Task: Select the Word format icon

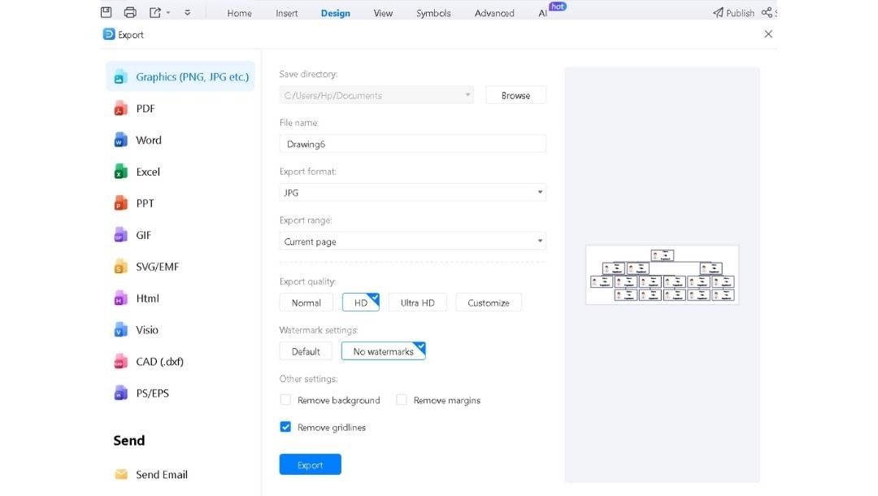Action: click(x=120, y=140)
